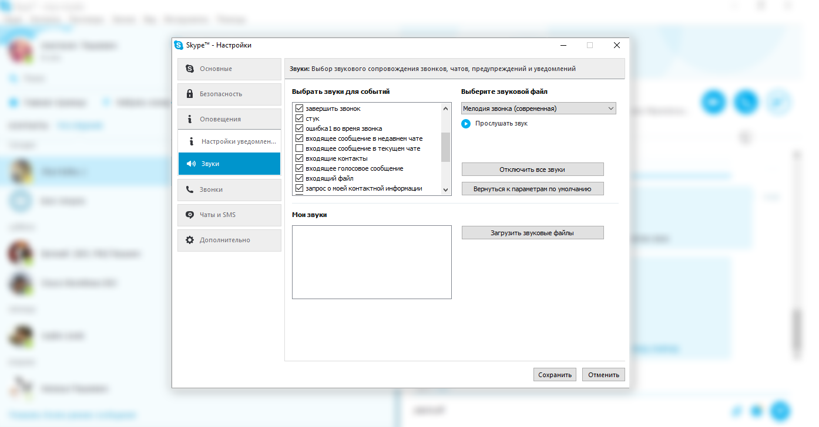819x427 pixels.
Task: Disable 'входящее сообщение в недавнем чате' sound
Action: (x=299, y=138)
